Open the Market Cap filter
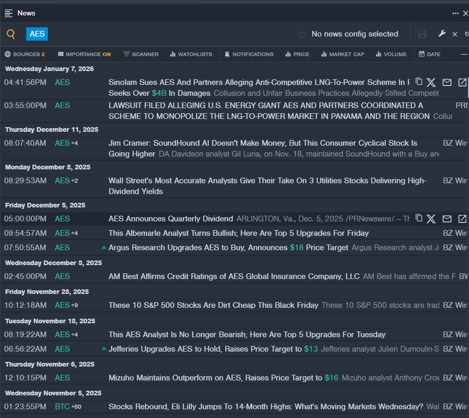This screenshot has height=418, width=469. pyautogui.click(x=342, y=54)
